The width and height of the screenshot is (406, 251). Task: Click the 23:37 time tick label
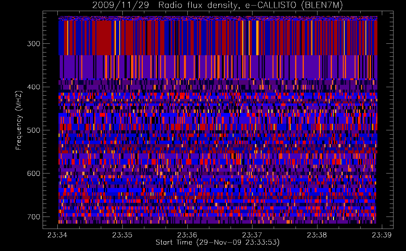click(252, 235)
